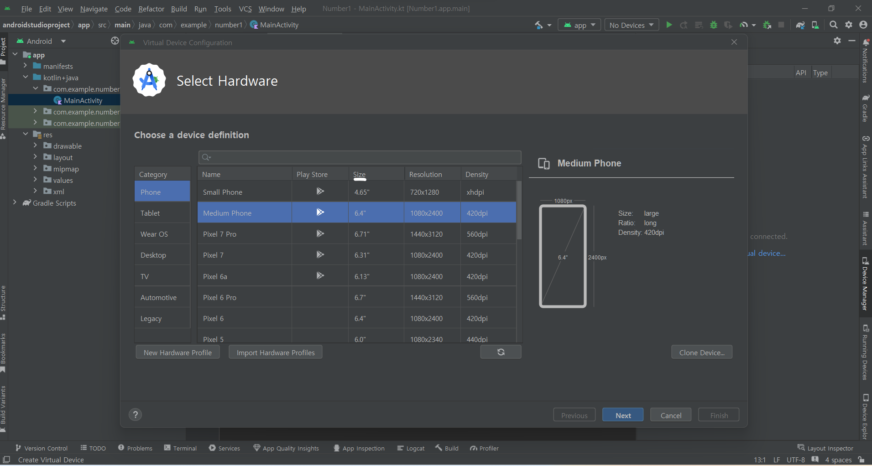Open App Links Assistant side panel
The height and width of the screenshot is (466, 872).
coord(865,166)
